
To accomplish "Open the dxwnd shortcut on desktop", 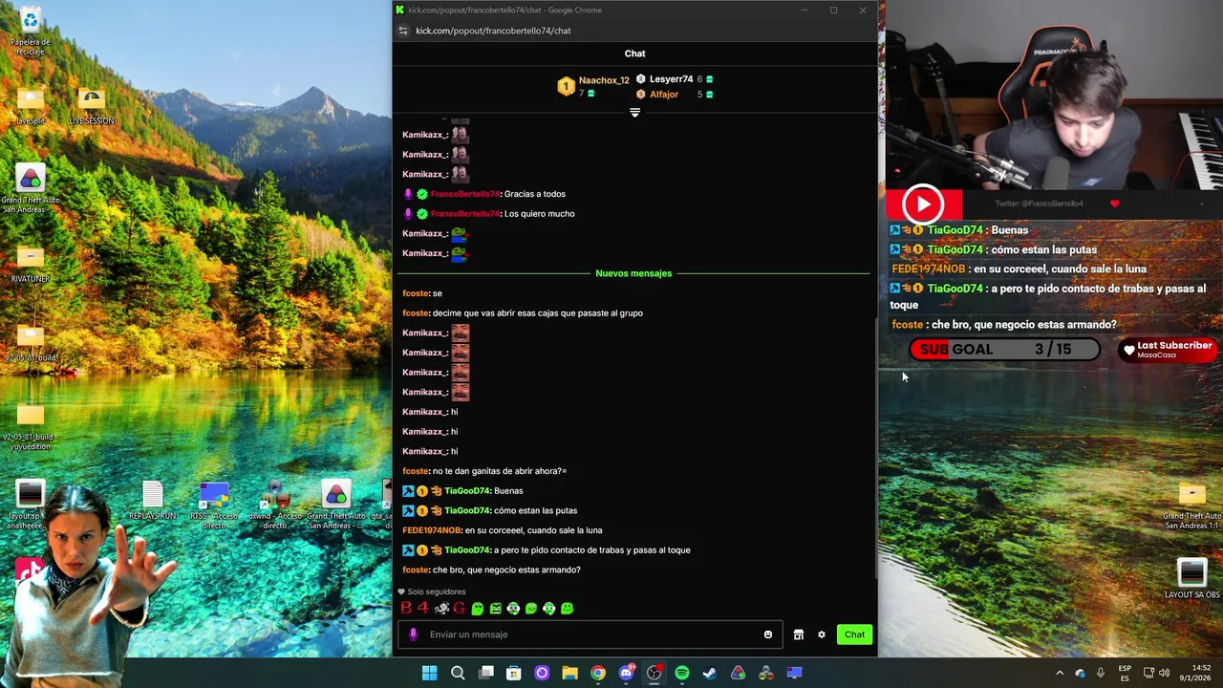I will [274, 506].
